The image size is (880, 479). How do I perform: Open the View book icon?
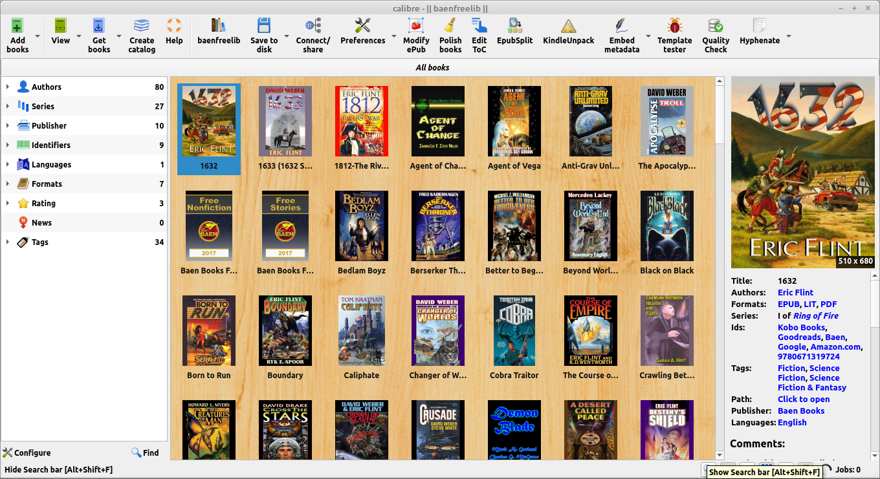pos(61,26)
